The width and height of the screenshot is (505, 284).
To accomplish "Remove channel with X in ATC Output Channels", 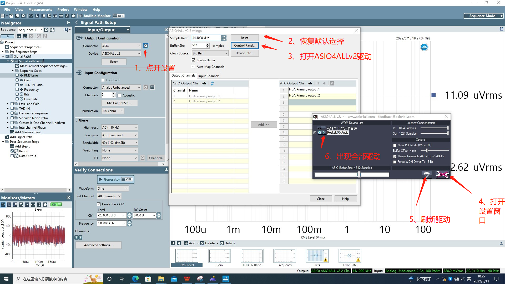I will (332, 83).
